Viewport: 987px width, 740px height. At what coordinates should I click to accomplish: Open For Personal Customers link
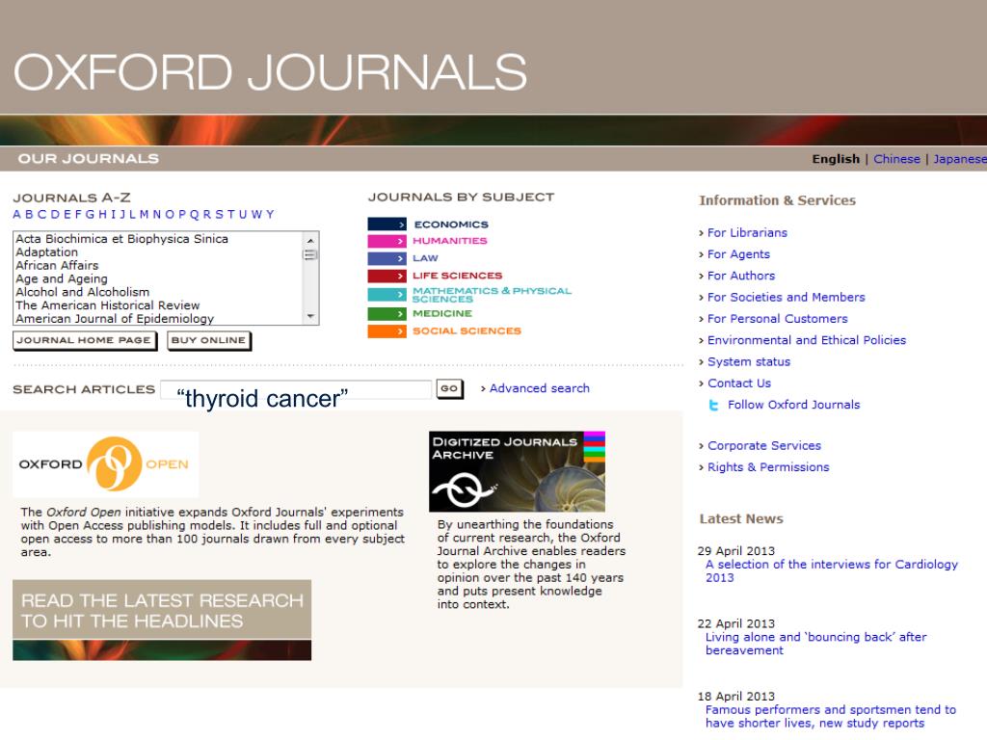[x=778, y=318]
